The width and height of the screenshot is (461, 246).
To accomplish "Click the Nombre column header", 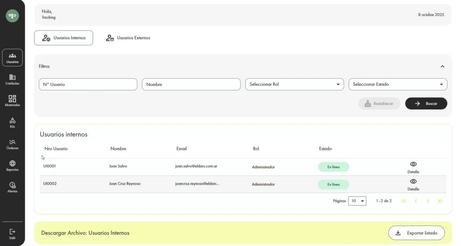I will [x=118, y=149].
